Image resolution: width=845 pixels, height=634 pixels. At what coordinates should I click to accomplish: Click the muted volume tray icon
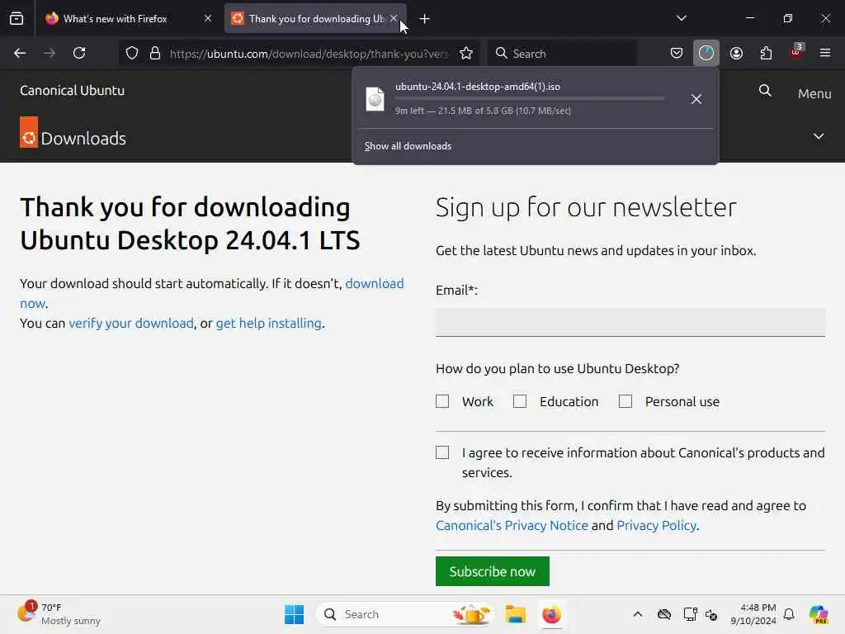[711, 614]
